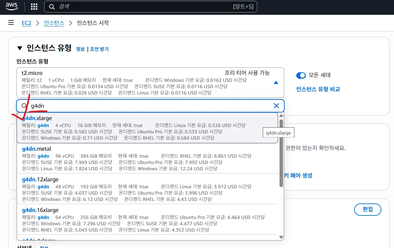This screenshot has width=394, height=248.
Task: Open the 정보 link beside 인스턴스 유형
Action: (x=80, y=49)
